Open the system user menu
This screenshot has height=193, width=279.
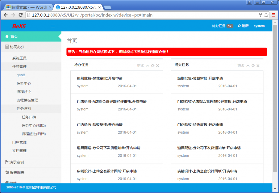pos(259,26)
